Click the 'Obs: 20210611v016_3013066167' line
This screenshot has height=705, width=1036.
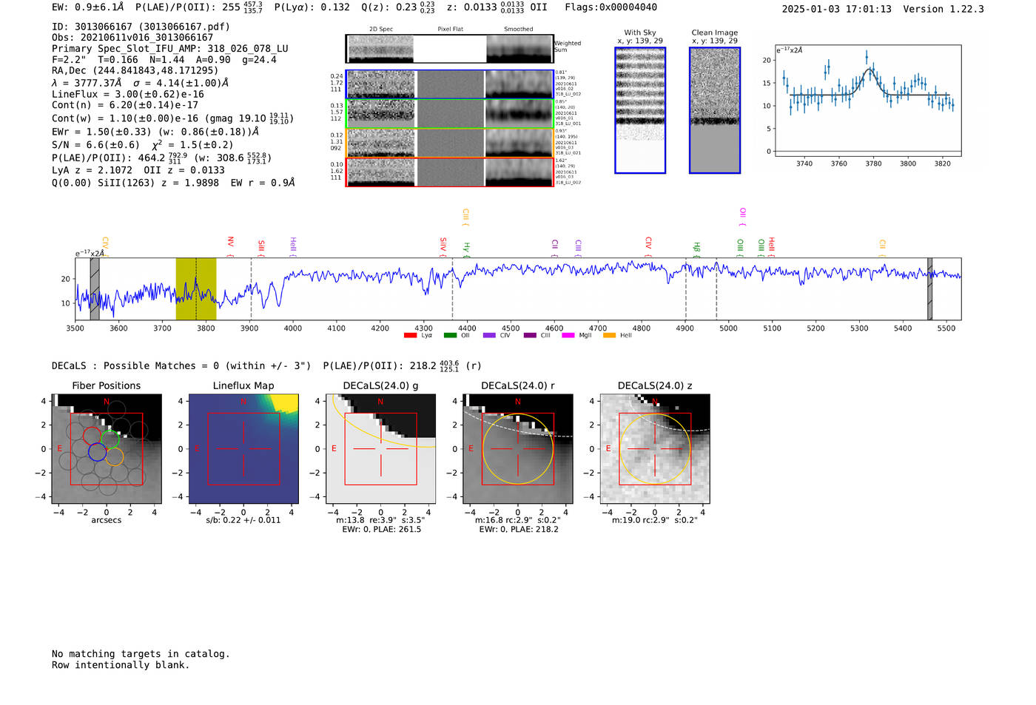[x=132, y=38]
